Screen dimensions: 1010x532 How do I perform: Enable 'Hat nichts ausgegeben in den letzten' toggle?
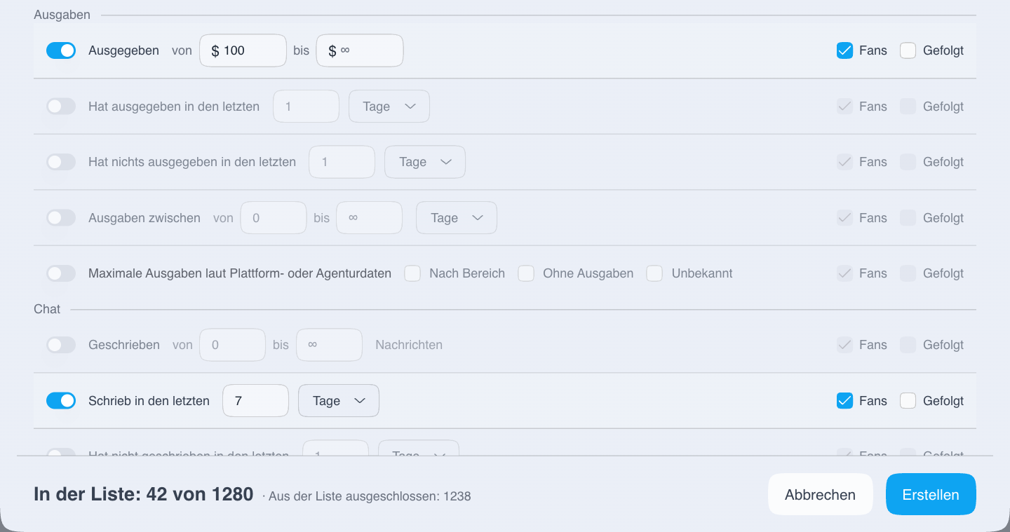point(61,162)
